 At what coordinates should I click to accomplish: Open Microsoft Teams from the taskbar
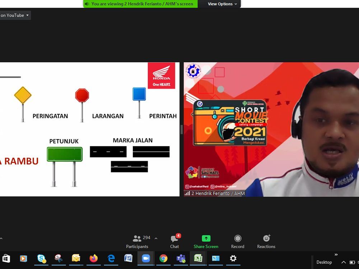(181, 259)
